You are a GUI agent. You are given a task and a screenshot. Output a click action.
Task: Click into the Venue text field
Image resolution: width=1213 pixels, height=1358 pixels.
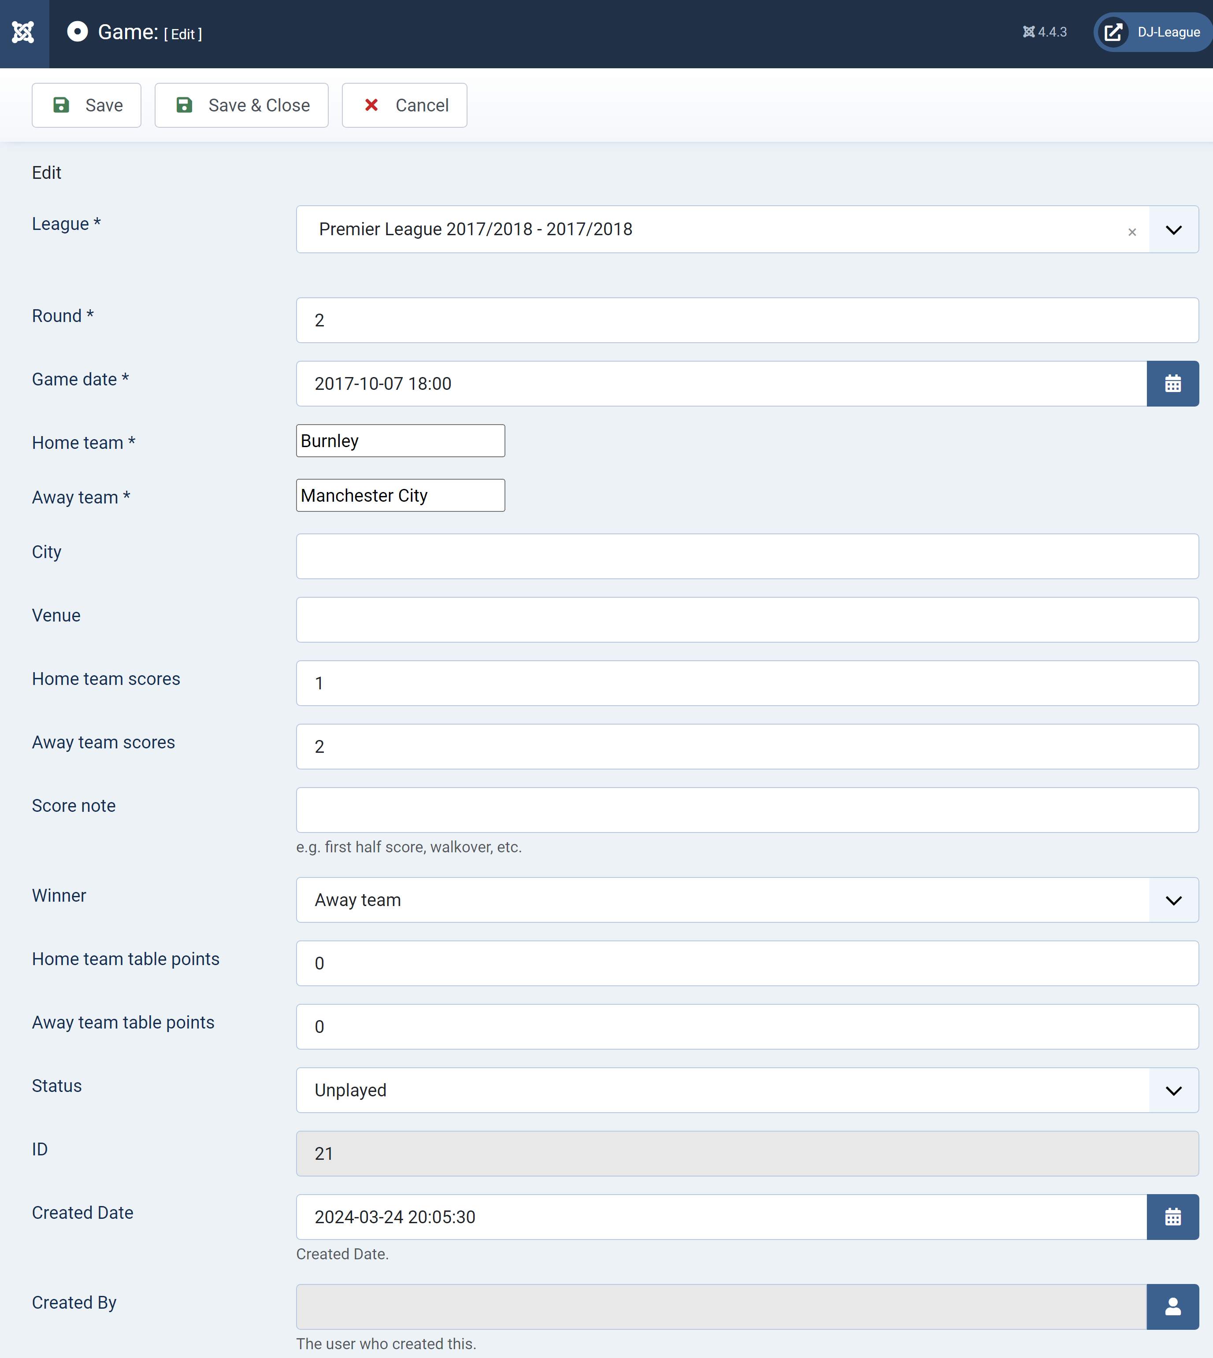[x=747, y=620]
